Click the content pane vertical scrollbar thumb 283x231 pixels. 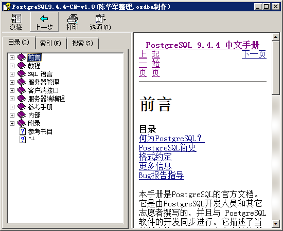[x=276, y=68]
